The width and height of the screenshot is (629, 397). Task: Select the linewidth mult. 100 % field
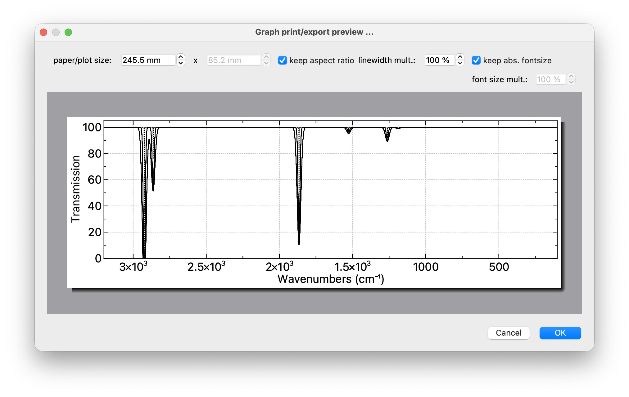(439, 60)
